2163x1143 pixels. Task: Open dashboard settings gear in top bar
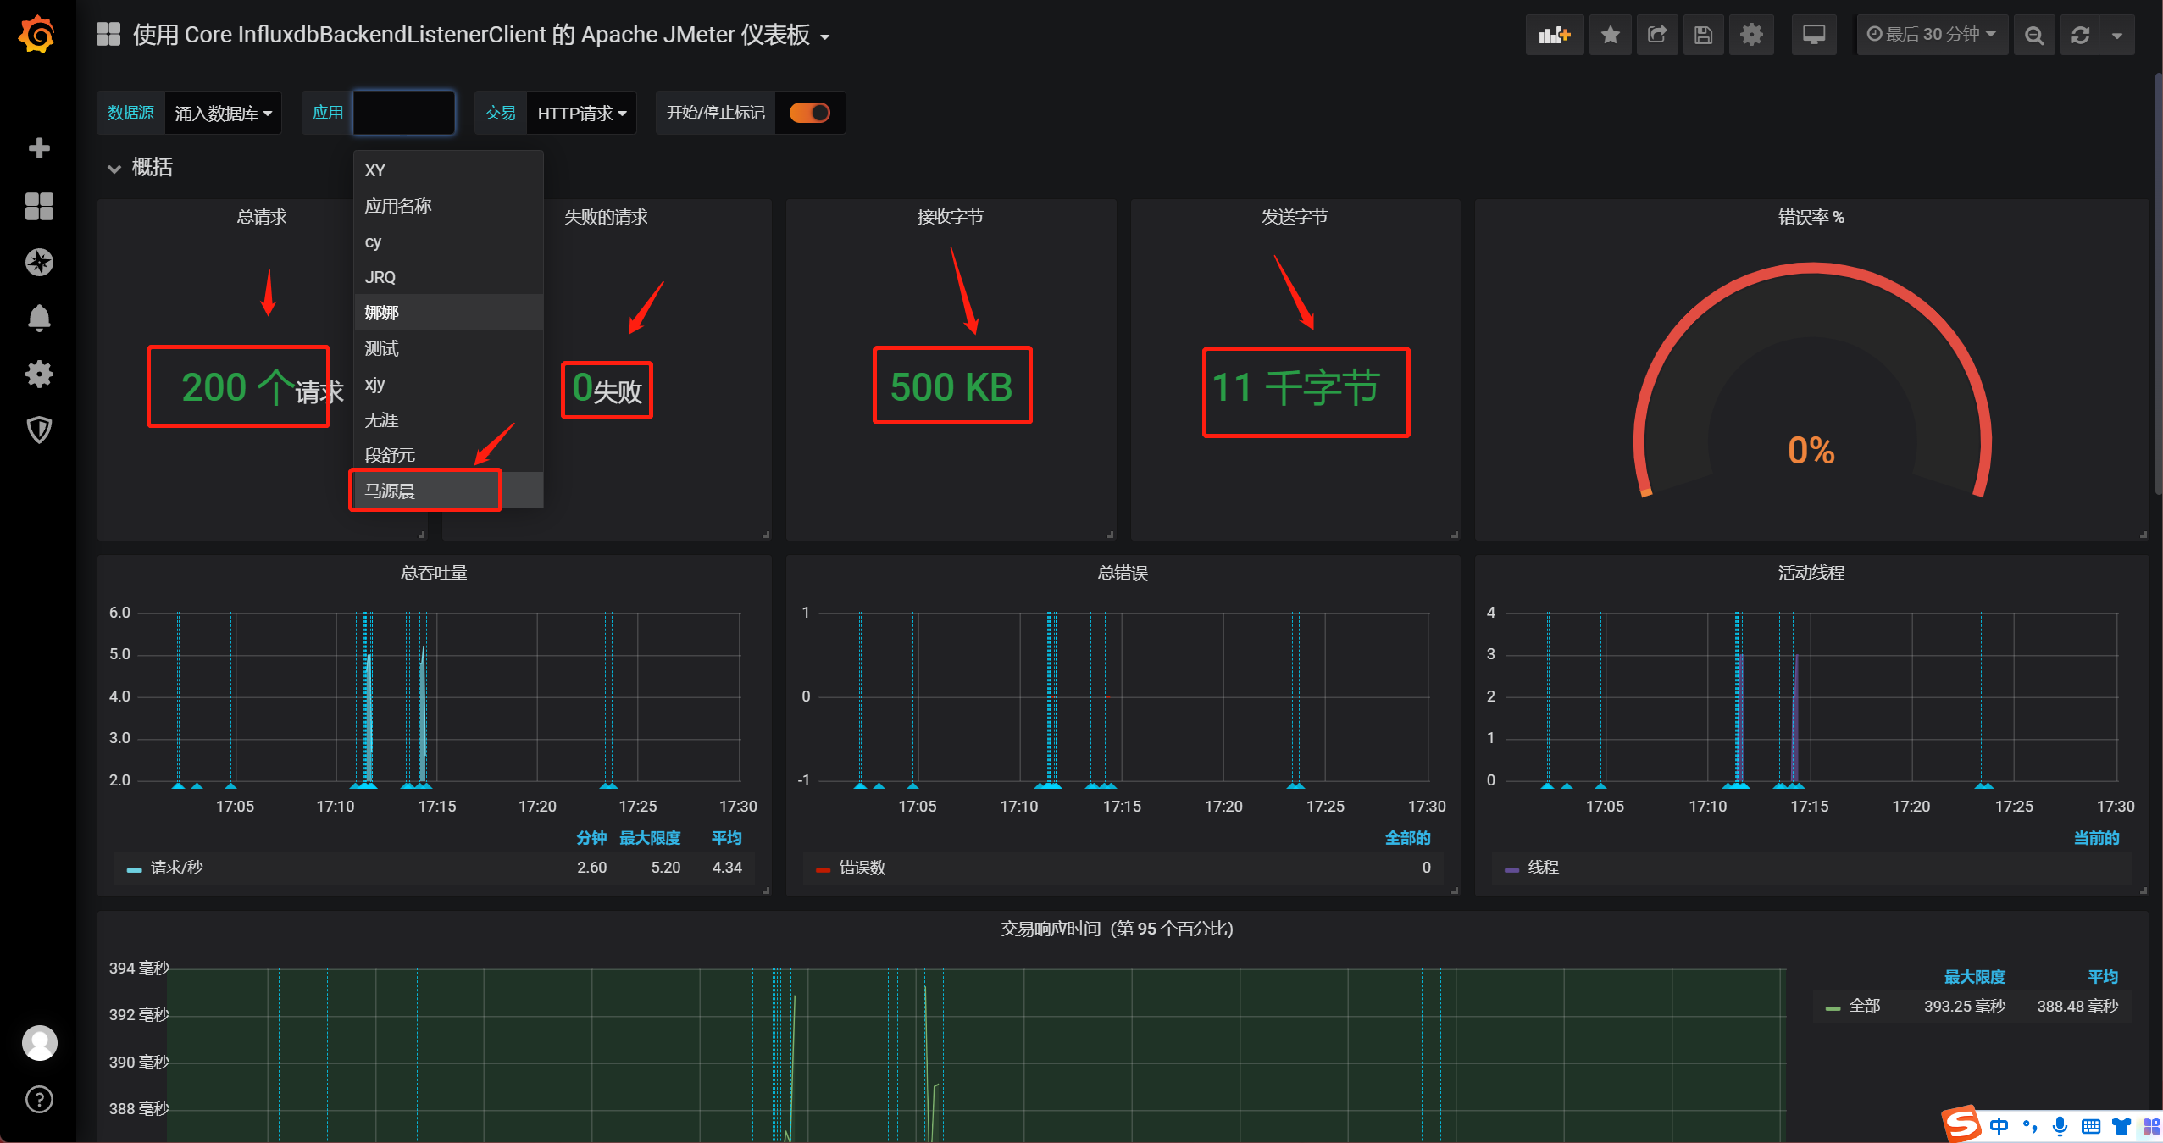[1750, 35]
